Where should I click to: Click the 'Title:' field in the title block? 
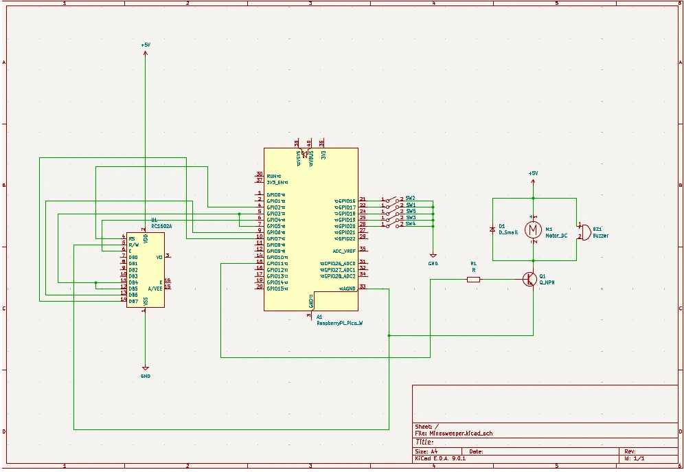point(424,442)
